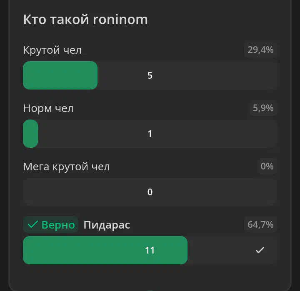Viewport: 300px width, 291px height.
Task: Click the 0% percentage badge
Action: [x=267, y=166]
